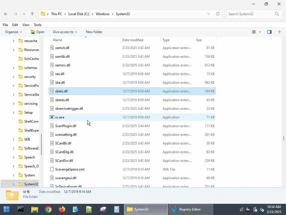Toggle the preview pane

point(270,32)
